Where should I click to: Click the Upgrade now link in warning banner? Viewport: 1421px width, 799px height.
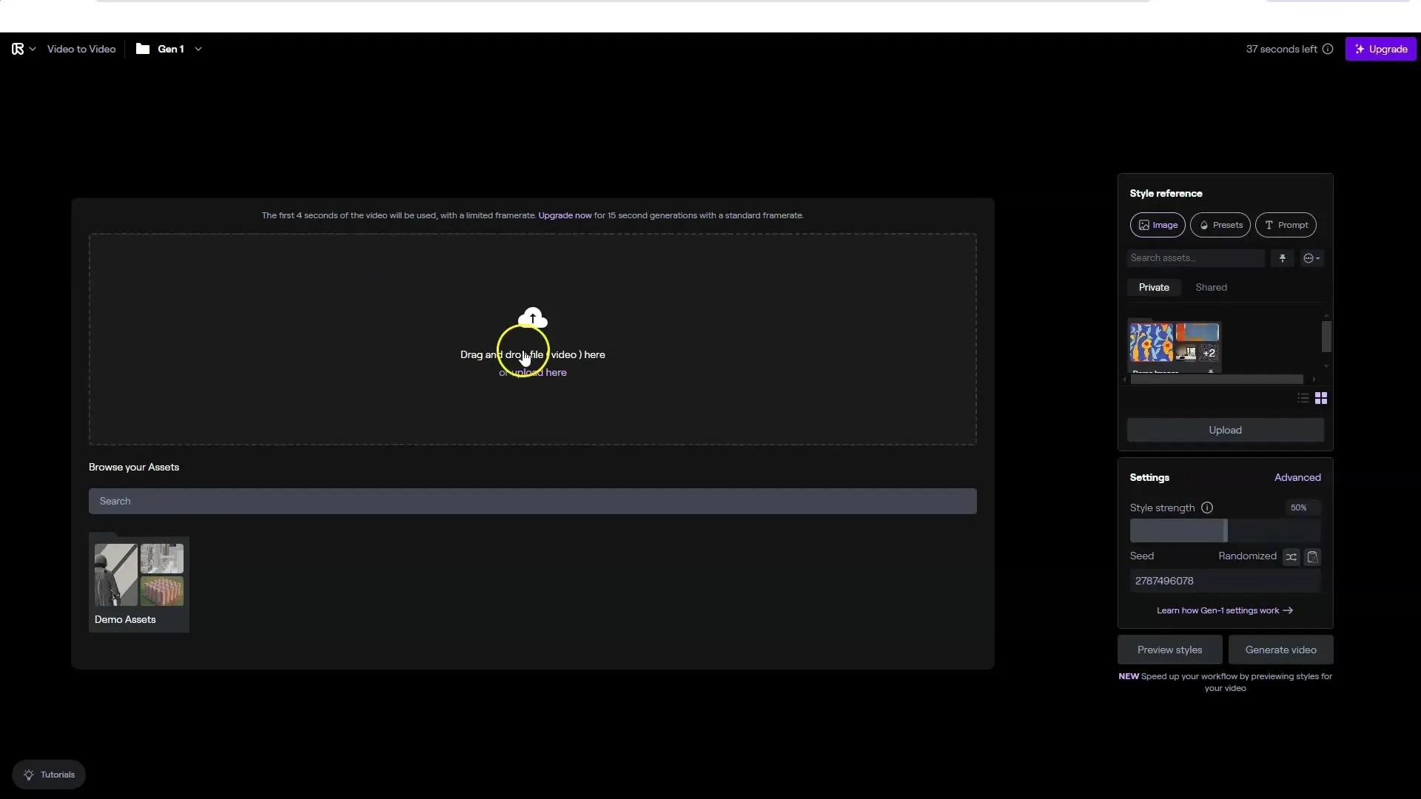click(564, 215)
